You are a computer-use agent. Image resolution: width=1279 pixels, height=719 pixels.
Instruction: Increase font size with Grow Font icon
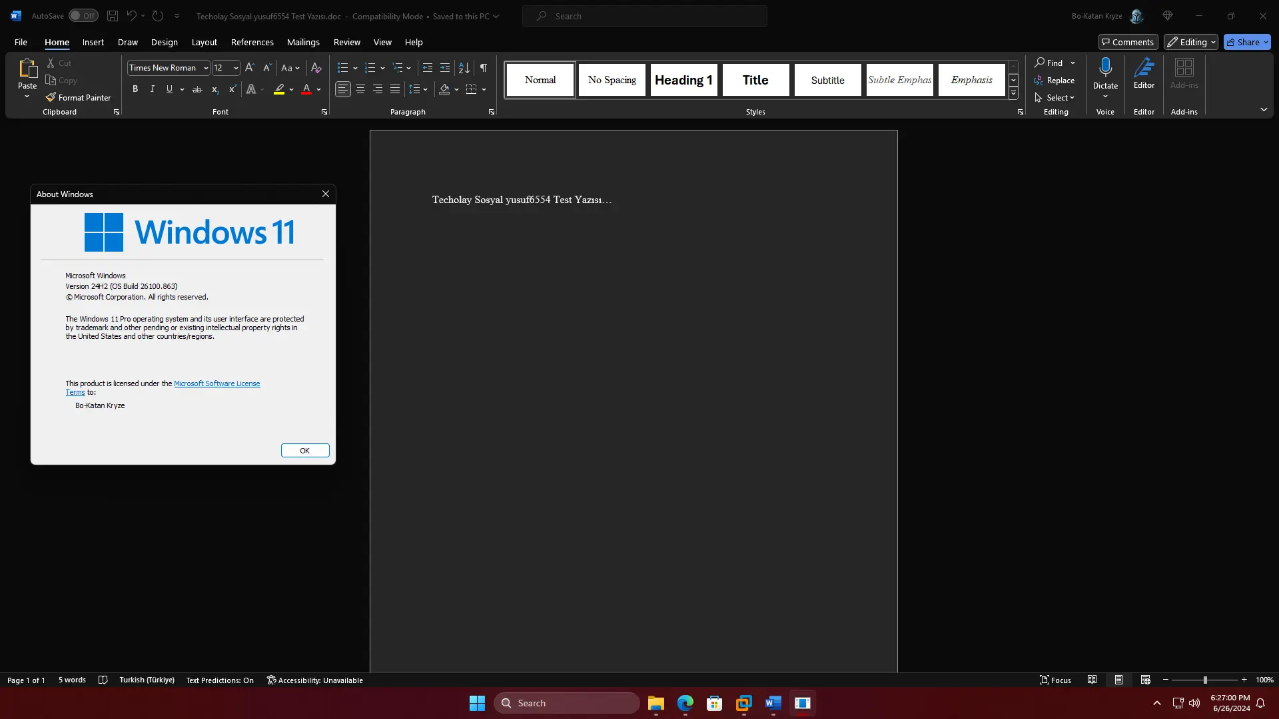(x=250, y=68)
